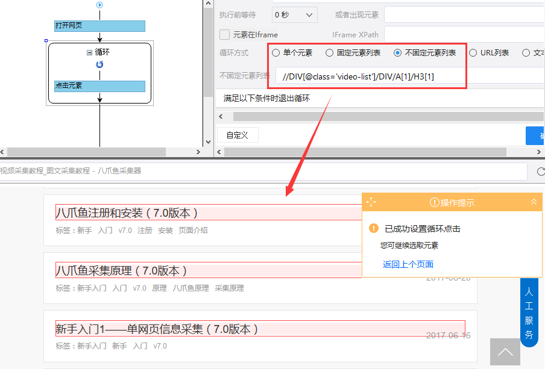This screenshot has width=545, height=369.
Task: Click the settings pane bottom scroll-left arrow
Action: tap(219, 152)
